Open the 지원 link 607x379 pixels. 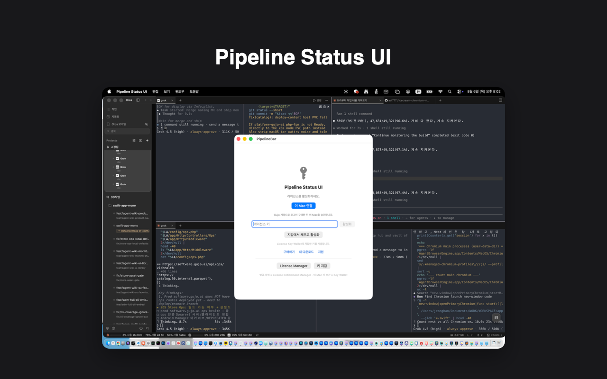coord(321,252)
